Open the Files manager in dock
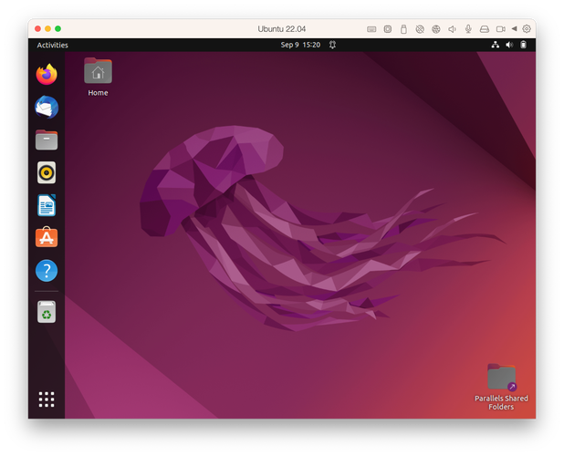 click(47, 140)
